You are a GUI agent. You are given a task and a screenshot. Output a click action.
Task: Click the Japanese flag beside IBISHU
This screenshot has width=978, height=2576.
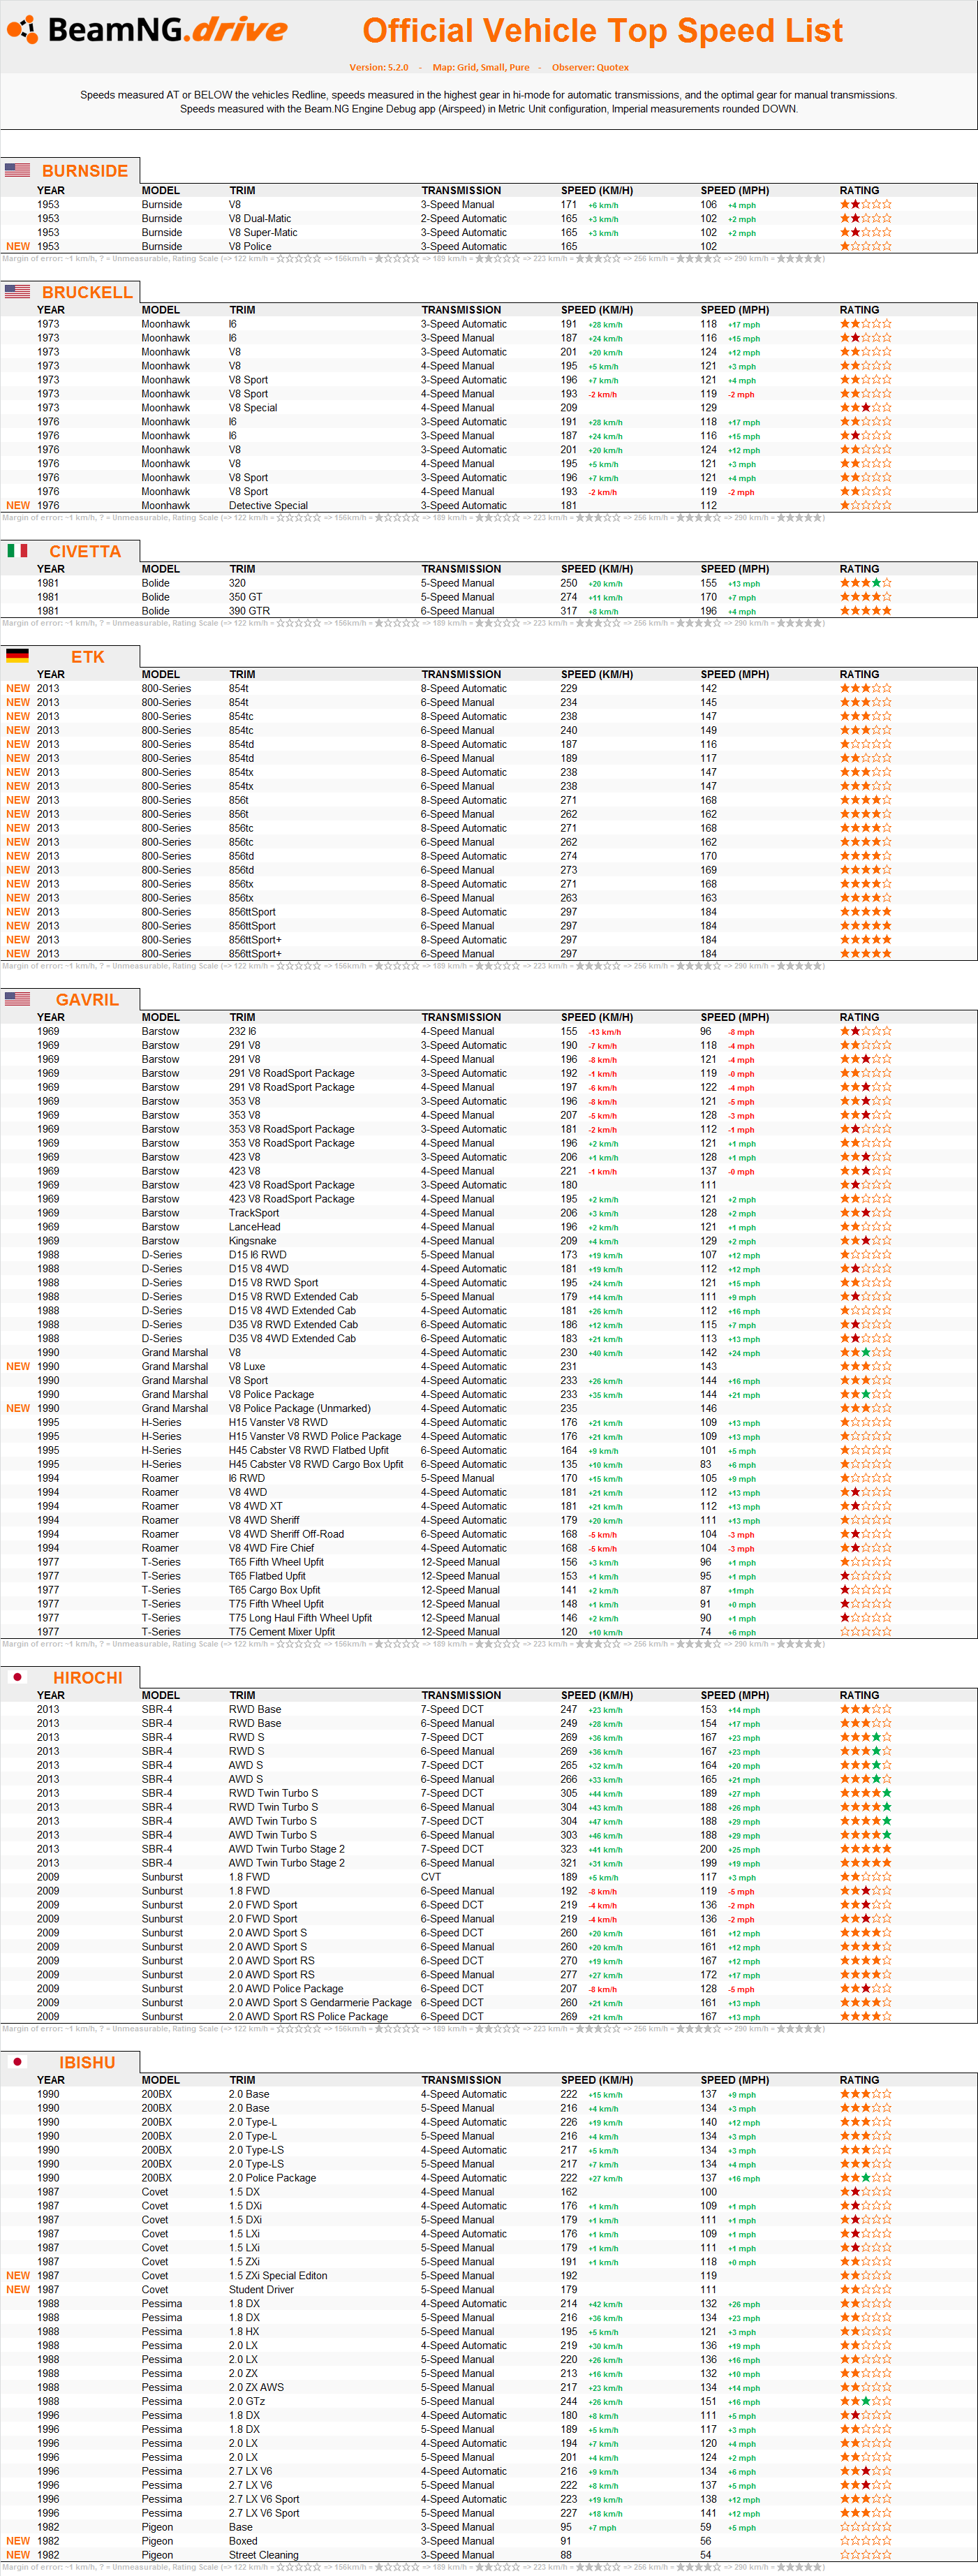[17, 2062]
